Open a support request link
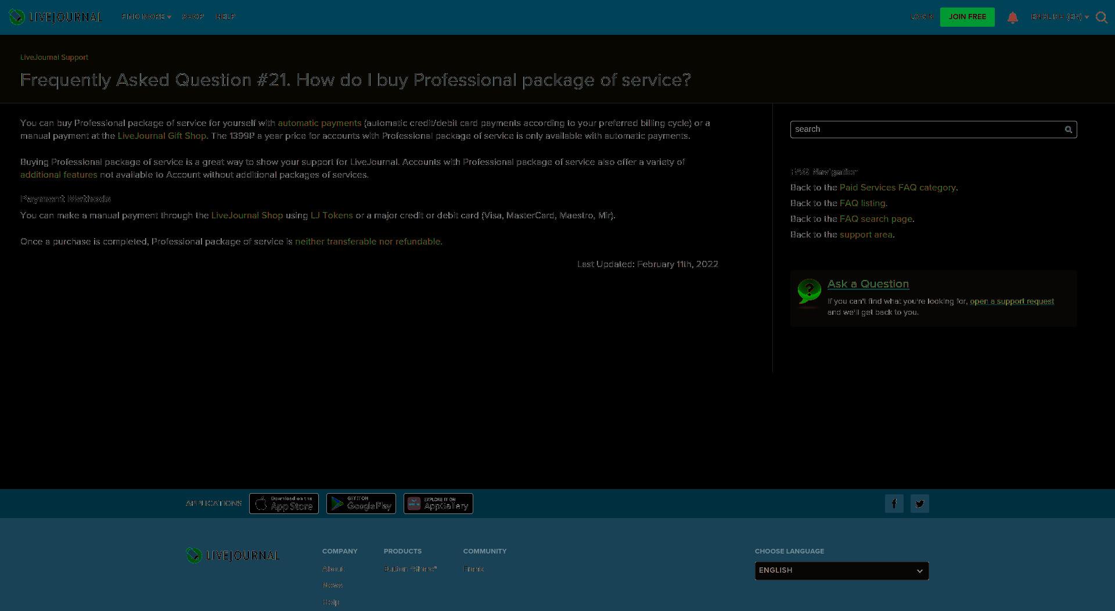 [x=1012, y=301]
